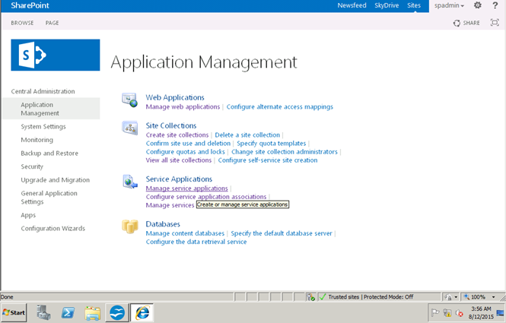Click Manage web applications link
The height and width of the screenshot is (323, 506).
click(x=183, y=106)
